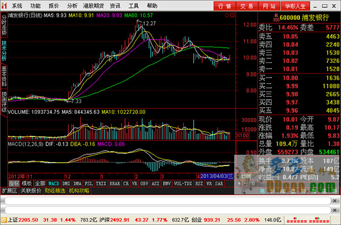Click the diamond icon above the chart
The image size is (341, 225).
point(227,15)
